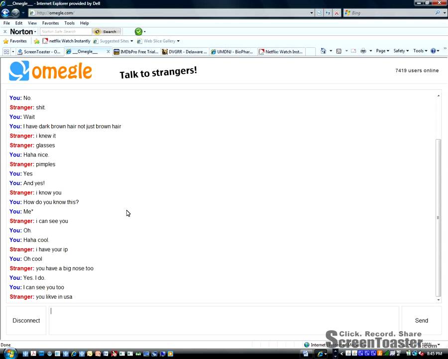Click in the Bing search box

coord(390,13)
